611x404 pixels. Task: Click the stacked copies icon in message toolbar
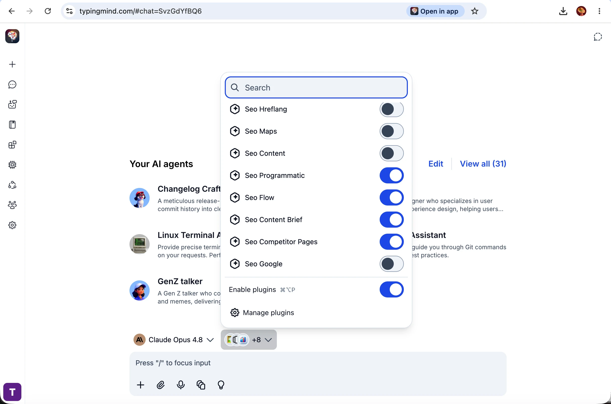[201, 385]
